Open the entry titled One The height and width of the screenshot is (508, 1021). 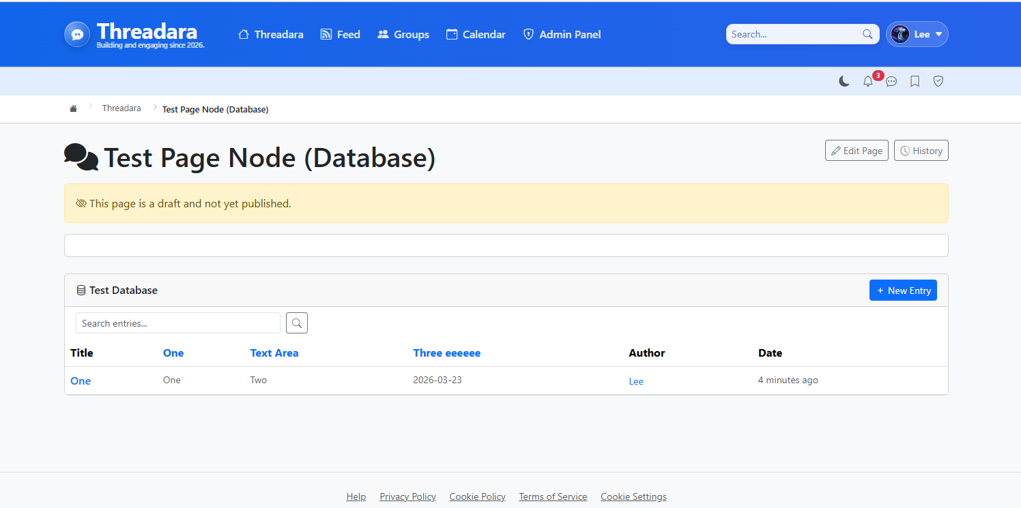[x=81, y=381]
